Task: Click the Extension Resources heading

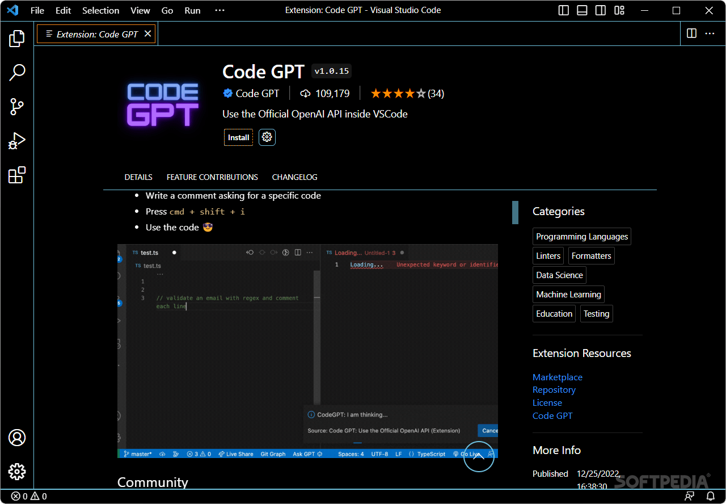Action: 582,353
